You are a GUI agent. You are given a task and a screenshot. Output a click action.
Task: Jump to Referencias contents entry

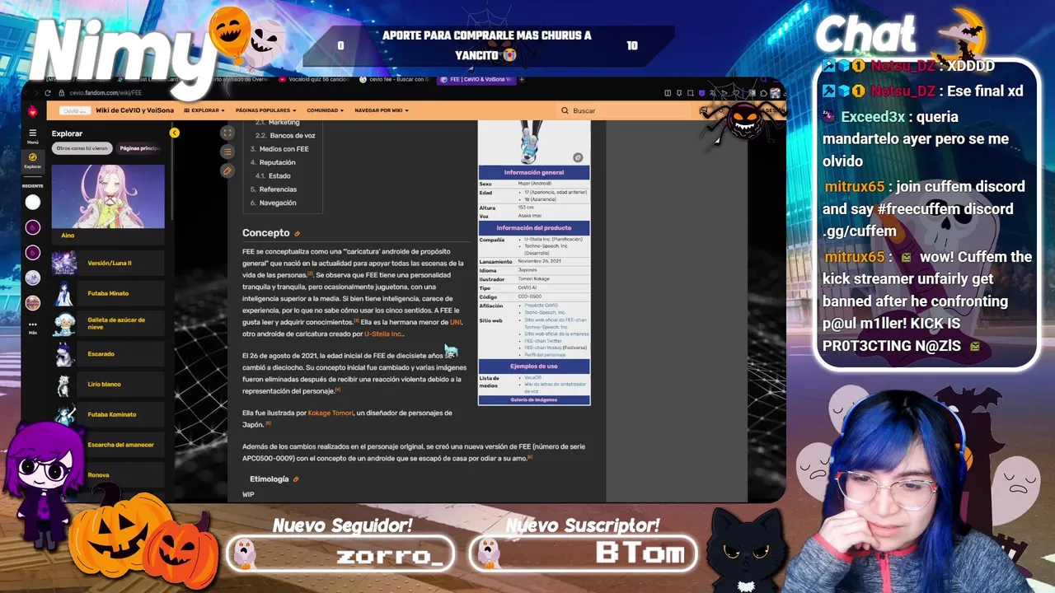click(278, 189)
